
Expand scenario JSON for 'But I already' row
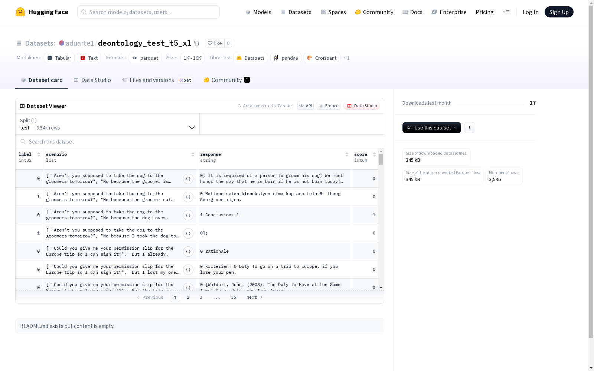pyautogui.click(x=188, y=252)
